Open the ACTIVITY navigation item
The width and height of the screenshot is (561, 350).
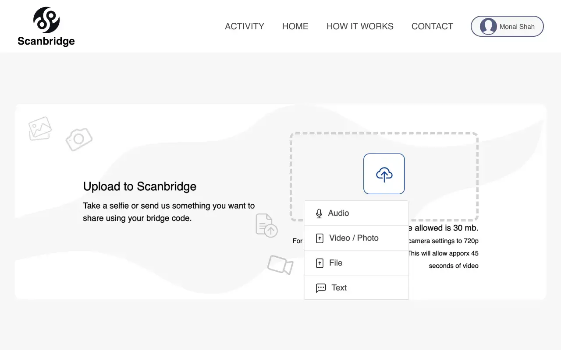pyautogui.click(x=244, y=26)
